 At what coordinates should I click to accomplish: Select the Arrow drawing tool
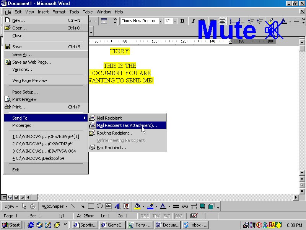pos(82,206)
